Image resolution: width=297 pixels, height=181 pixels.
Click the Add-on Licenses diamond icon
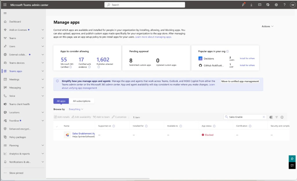[x=5, y=30]
